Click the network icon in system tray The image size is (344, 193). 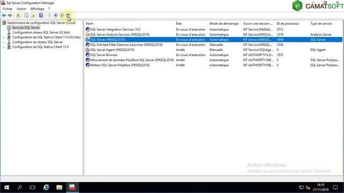(x=302, y=188)
